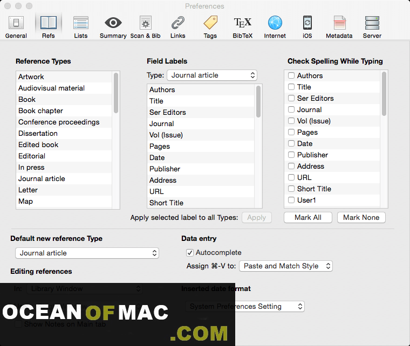The image size is (410, 346).
Task: Enable spell check for Title
Action: coord(291,87)
